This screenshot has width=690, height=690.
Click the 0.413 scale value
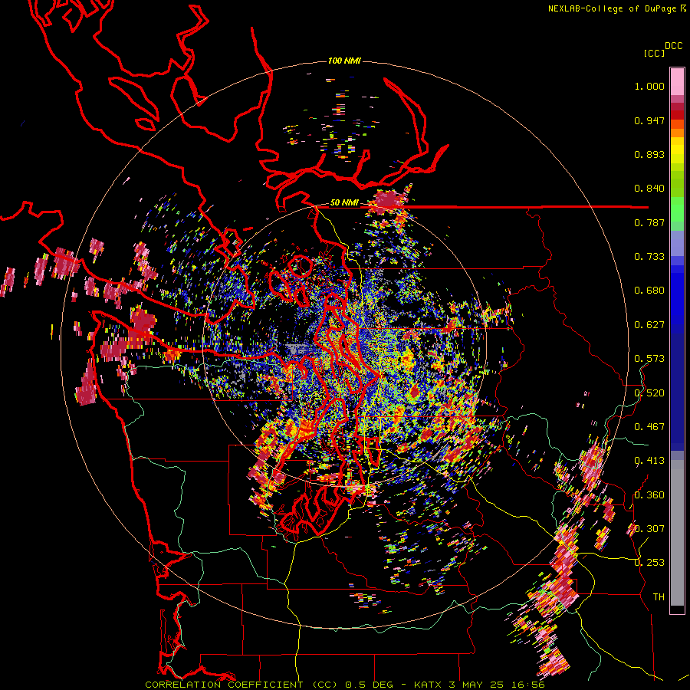coord(649,461)
